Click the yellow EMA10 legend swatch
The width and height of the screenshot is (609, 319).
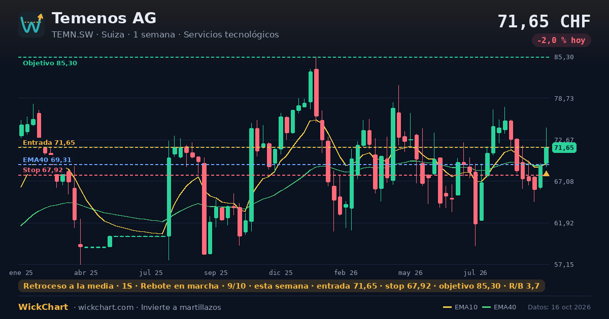[x=447, y=307]
